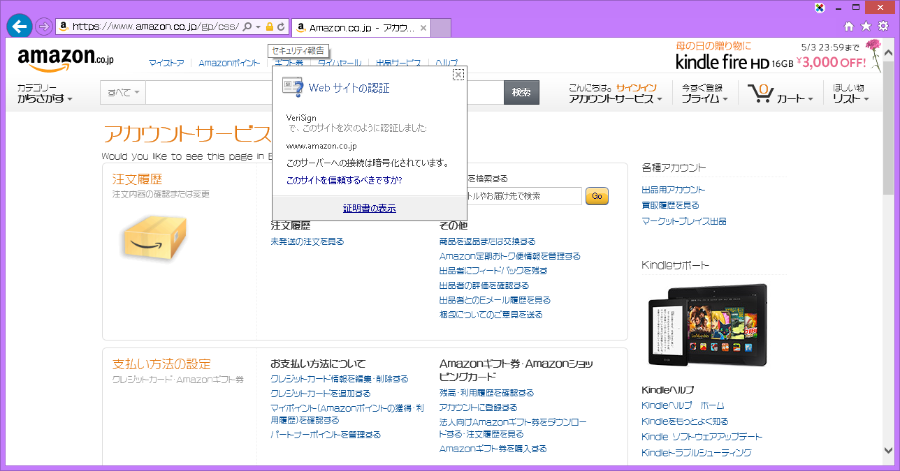Image resolution: width=900 pixels, height=471 pixels.
Task: Click the browser Forward arrow button
Action: click(x=43, y=27)
